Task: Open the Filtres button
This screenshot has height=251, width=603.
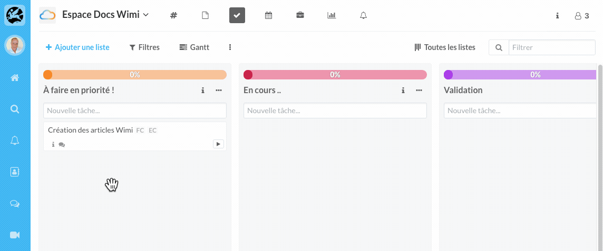Action: (144, 47)
